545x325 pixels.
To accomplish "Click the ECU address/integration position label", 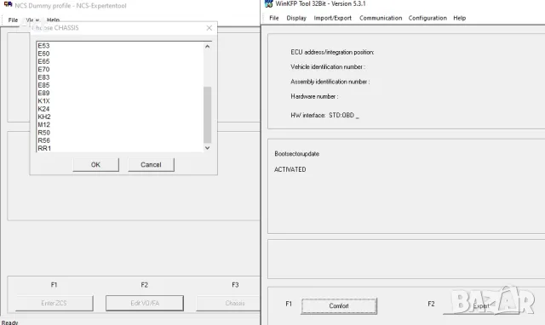I will [x=332, y=52].
